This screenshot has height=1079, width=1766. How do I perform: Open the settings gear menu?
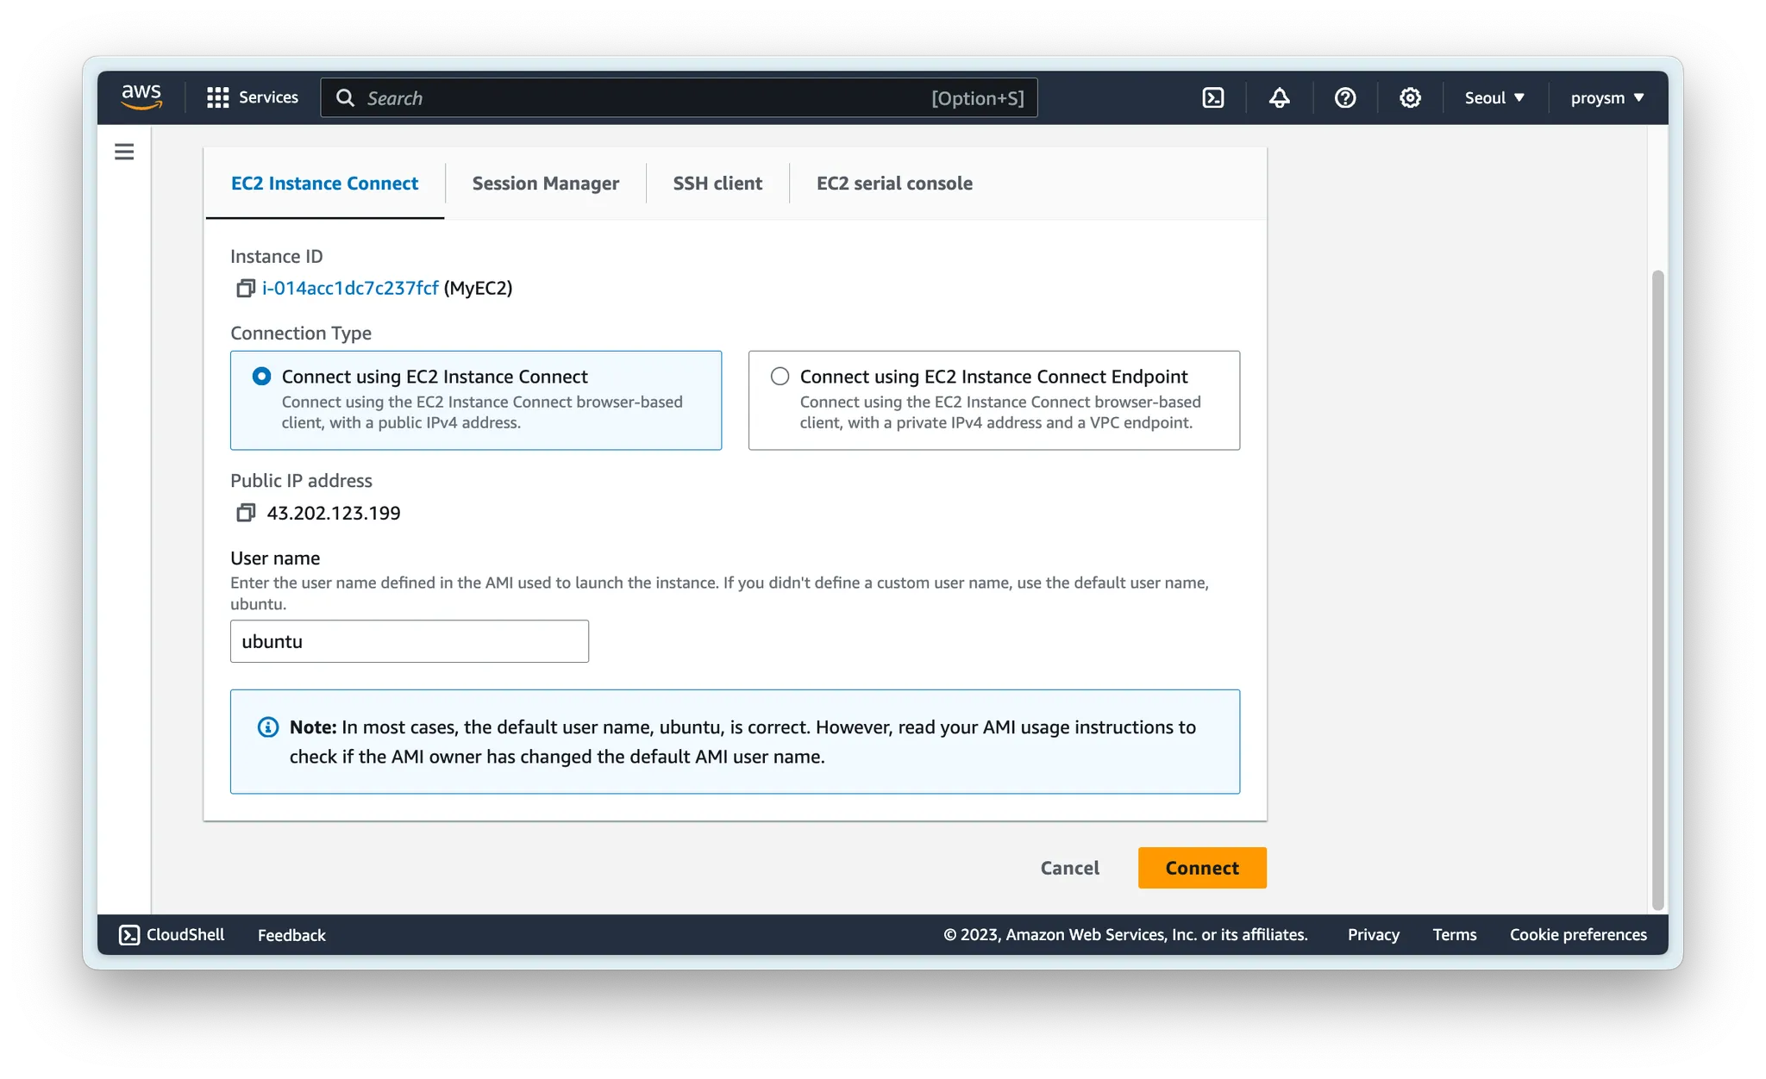(1410, 97)
